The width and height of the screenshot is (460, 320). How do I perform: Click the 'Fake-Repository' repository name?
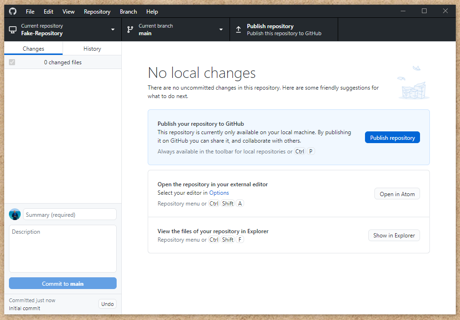pyautogui.click(x=42, y=33)
